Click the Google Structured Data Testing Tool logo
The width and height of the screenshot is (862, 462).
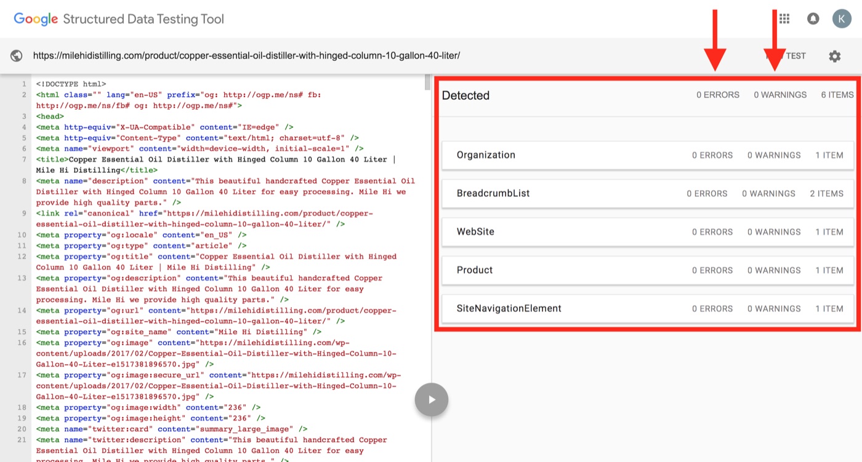[119, 19]
